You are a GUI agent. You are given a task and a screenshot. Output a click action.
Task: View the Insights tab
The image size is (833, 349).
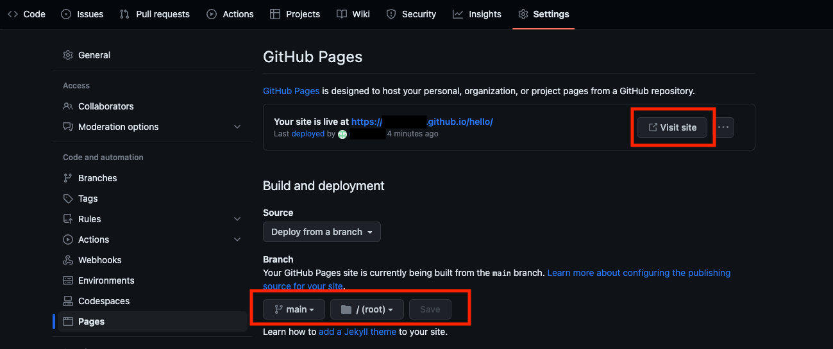pos(477,14)
